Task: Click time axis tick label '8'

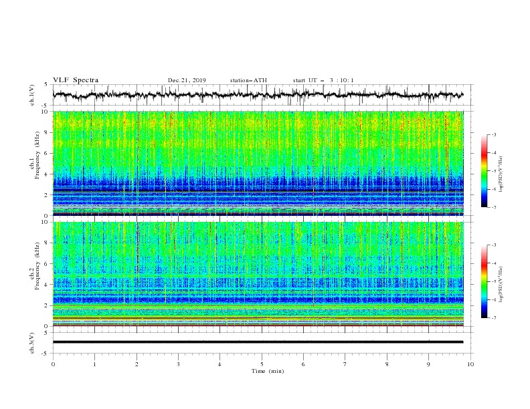Action: [387, 364]
